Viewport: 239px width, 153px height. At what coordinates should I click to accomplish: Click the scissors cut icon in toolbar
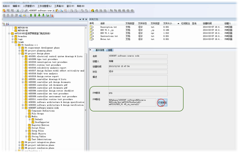pyautogui.click(x=18, y=11)
